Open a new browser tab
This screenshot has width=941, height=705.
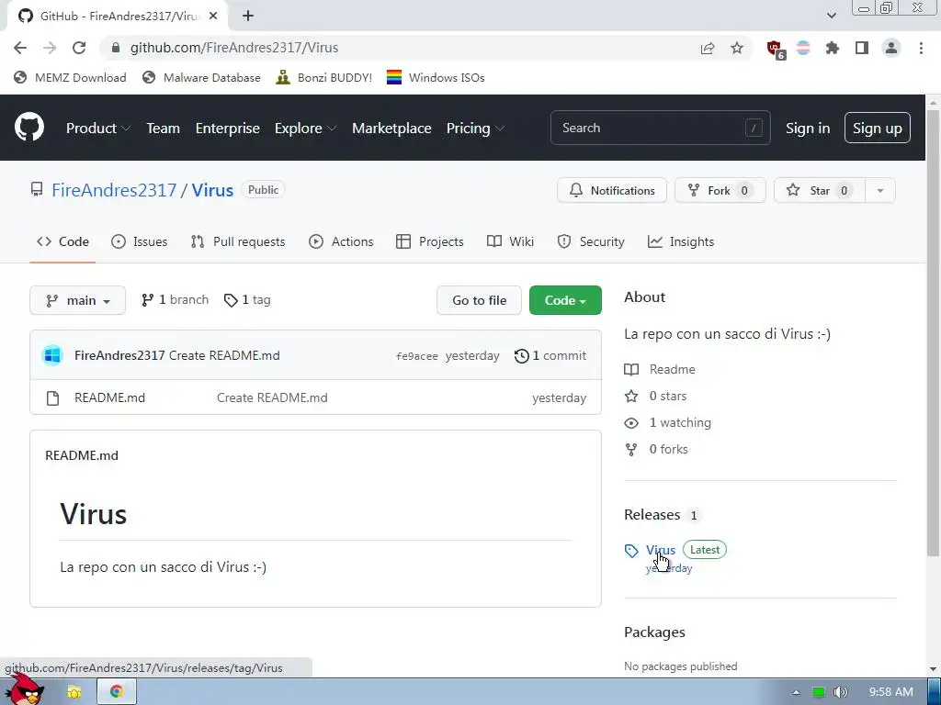click(248, 16)
